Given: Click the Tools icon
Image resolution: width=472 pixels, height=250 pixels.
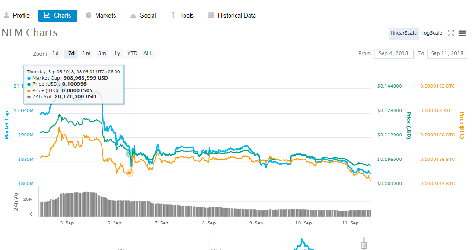Looking at the screenshot, I should pos(173,15).
